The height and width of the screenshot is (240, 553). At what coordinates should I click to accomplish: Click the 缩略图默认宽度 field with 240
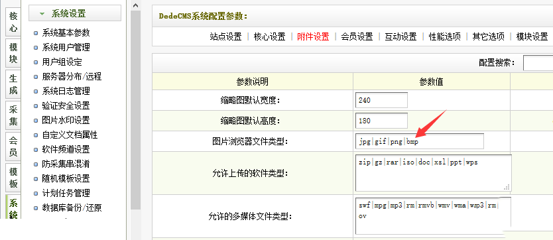click(382, 100)
